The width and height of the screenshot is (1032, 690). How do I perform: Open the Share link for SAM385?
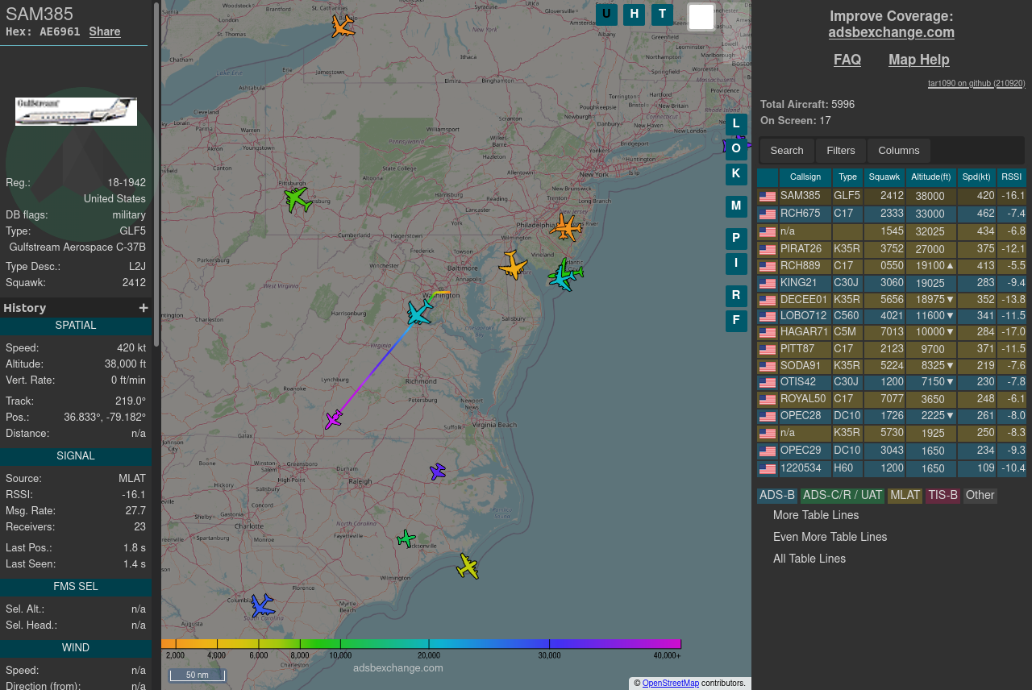(105, 31)
